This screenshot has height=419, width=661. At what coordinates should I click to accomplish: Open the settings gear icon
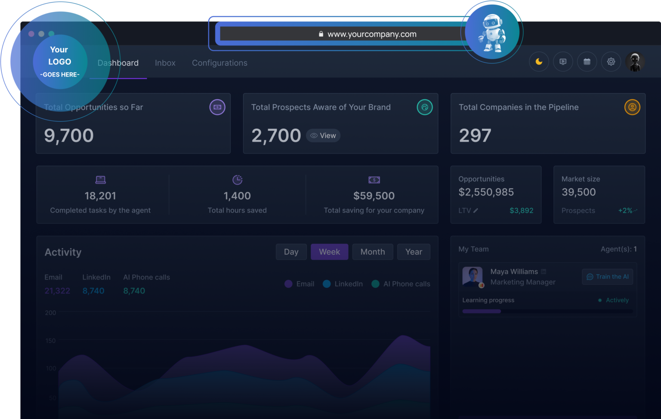(611, 62)
